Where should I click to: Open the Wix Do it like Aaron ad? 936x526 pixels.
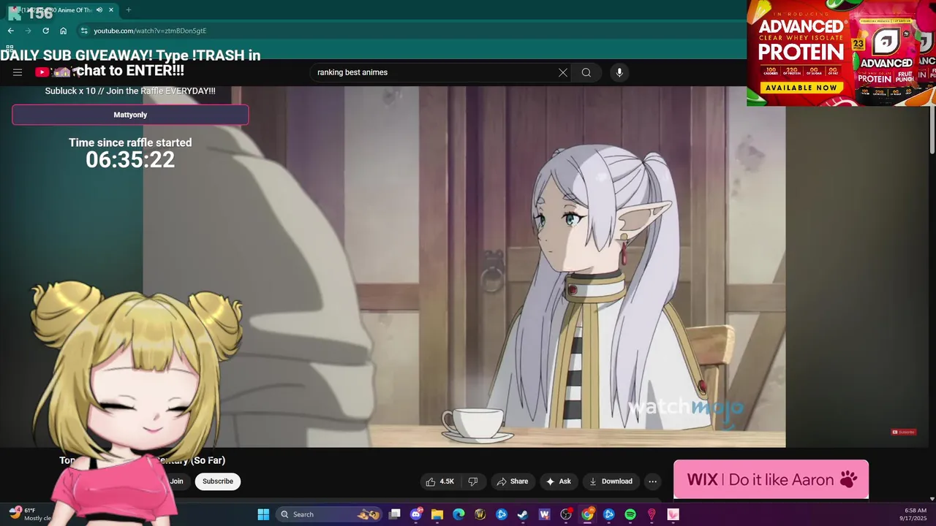tap(771, 479)
